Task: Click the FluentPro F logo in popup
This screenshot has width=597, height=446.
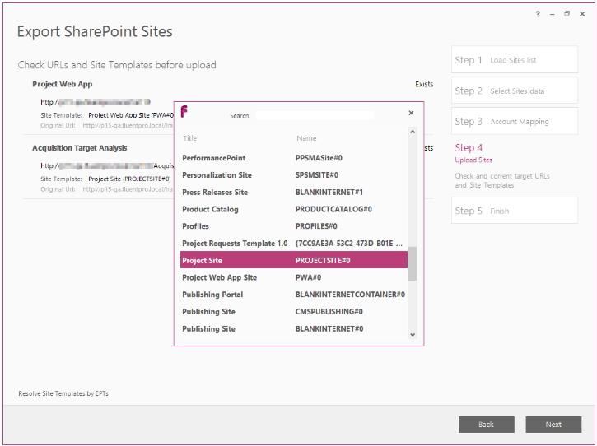Action: click(184, 112)
